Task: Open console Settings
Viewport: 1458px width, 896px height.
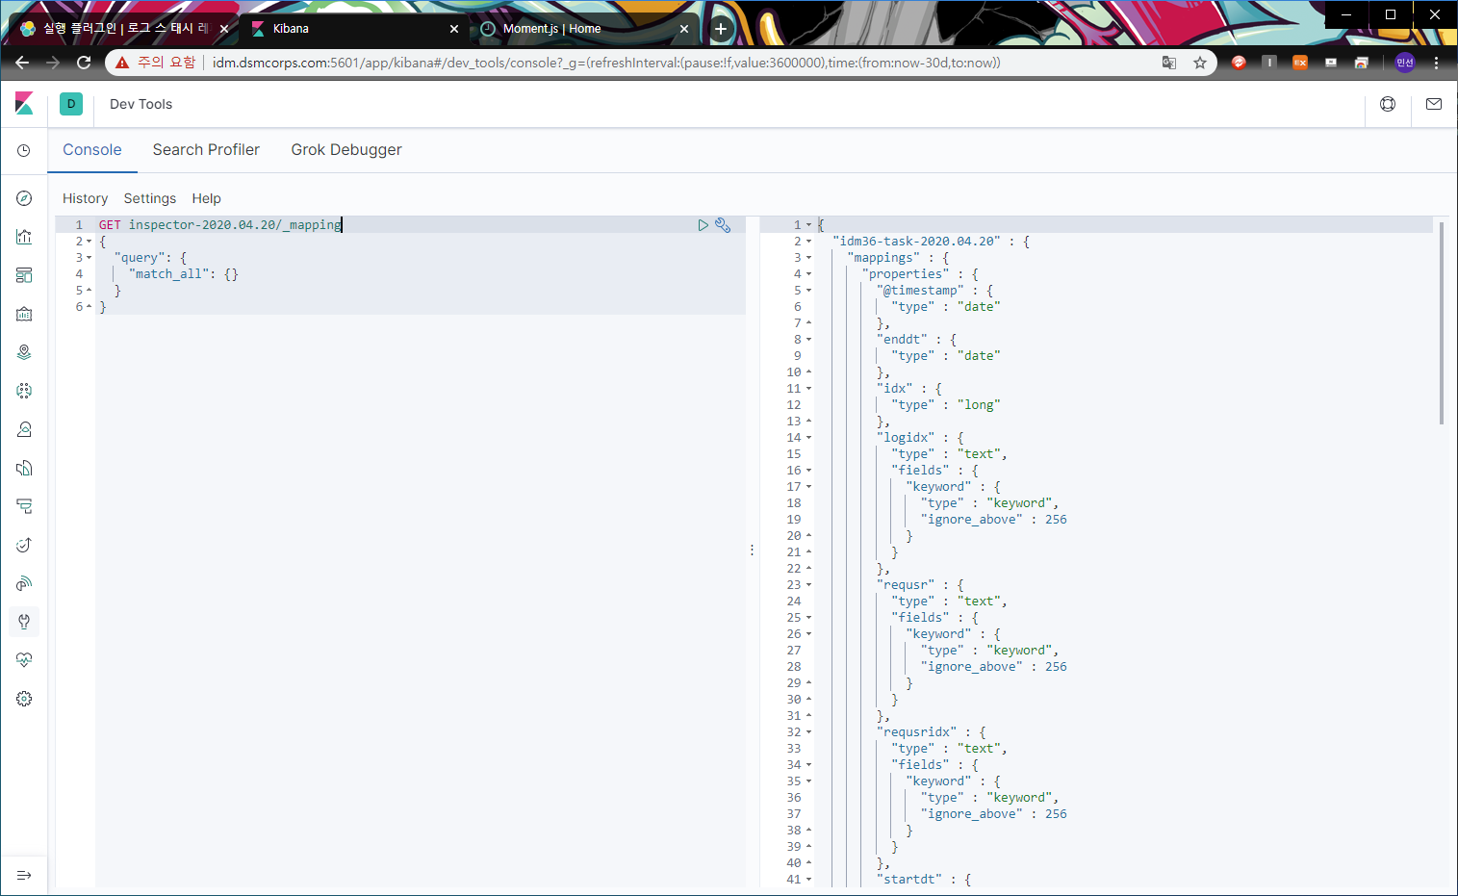Action: (150, 198)
